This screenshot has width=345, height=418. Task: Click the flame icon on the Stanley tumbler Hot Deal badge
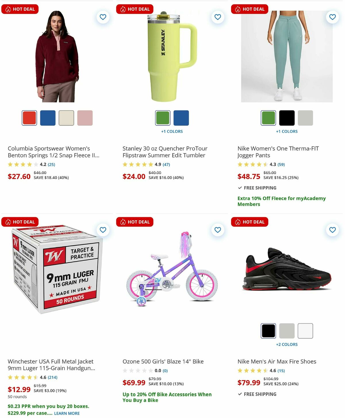(x=123, y=9)
